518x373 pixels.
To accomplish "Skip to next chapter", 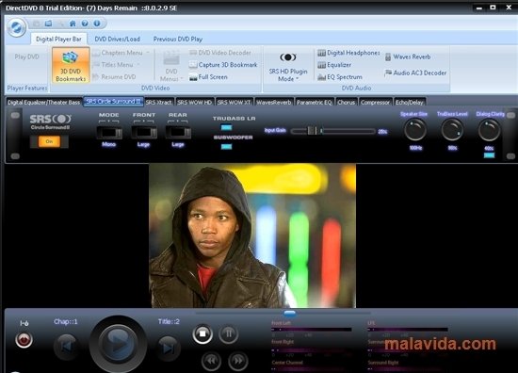I will tap(169, 348).
